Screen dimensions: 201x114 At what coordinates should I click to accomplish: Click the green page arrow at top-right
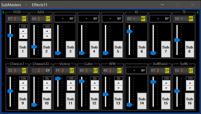point(198,12)
